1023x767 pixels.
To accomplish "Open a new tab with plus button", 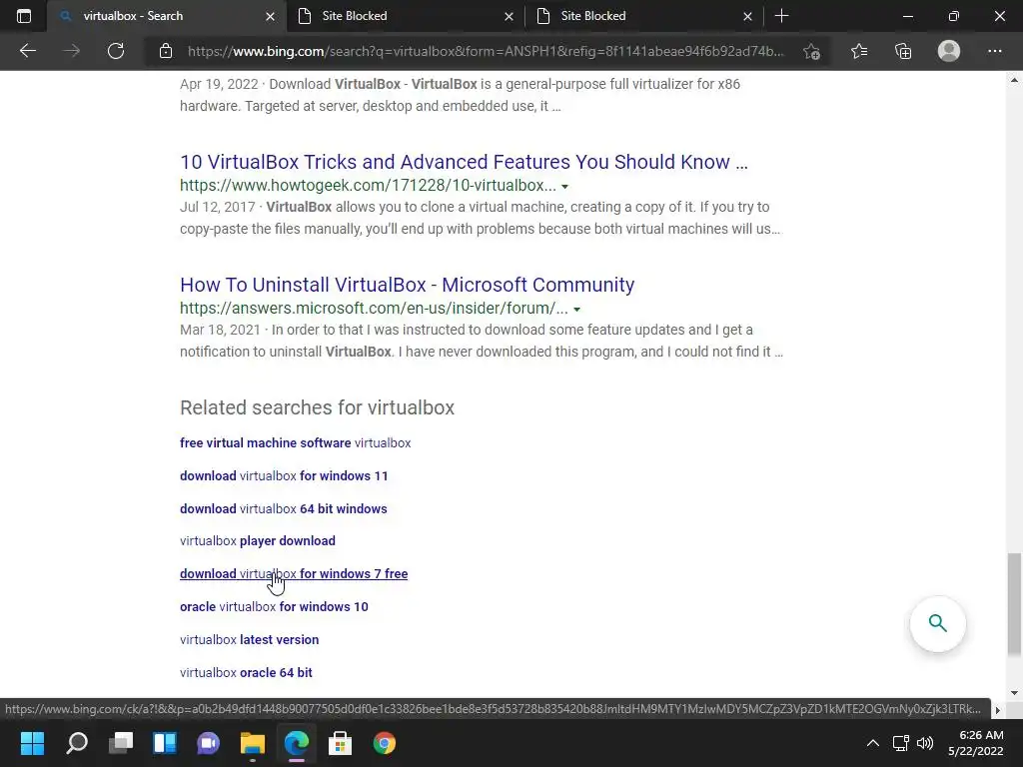I will point(781,16).
